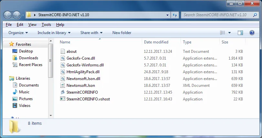Click the '8 items' label in details pane
Viewport: 262px width, 138px height.
click(x=35, y=123)
